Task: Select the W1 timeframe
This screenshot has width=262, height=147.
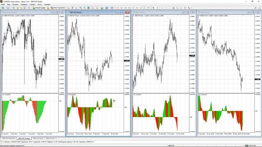Action: (x=145, y=8)
